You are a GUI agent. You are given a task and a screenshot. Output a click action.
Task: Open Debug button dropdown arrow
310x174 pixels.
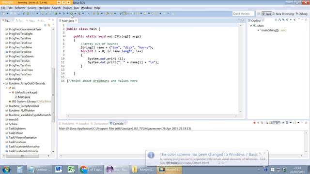pyautogui.click(x=67, y=14)
